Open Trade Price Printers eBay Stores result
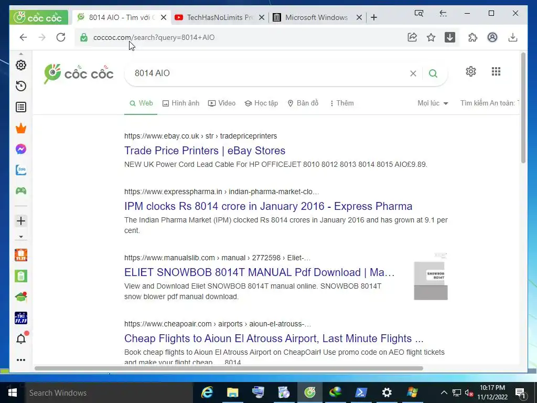Screen dimensions: 537x403 pos(205,151)
